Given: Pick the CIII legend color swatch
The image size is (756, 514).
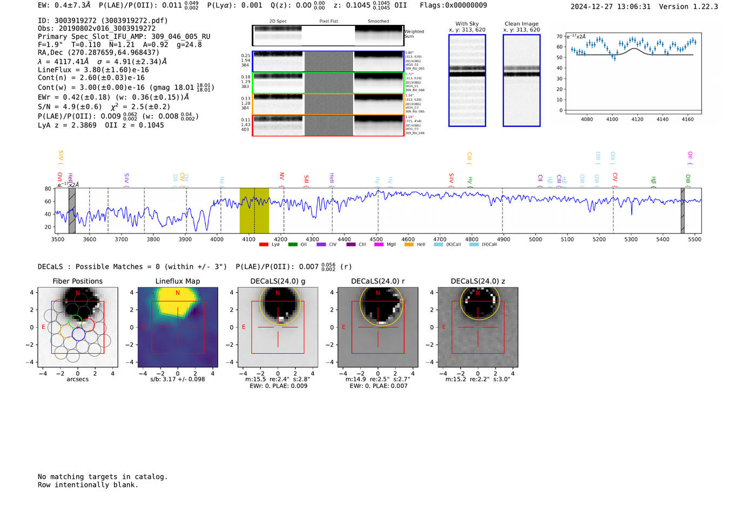Looking at the screenshot, I should pos(351,244).
